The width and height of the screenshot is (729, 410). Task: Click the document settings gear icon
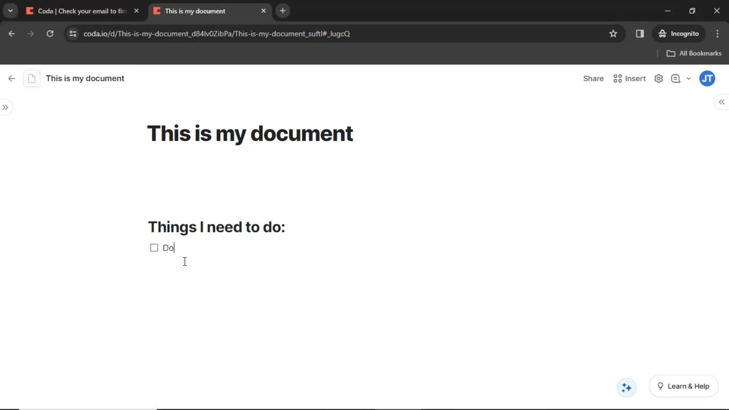coord(659,79)
